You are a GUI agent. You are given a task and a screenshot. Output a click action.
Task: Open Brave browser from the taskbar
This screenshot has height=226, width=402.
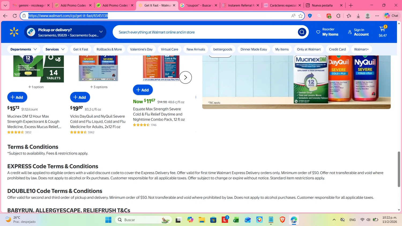click(x=282, y=220)
